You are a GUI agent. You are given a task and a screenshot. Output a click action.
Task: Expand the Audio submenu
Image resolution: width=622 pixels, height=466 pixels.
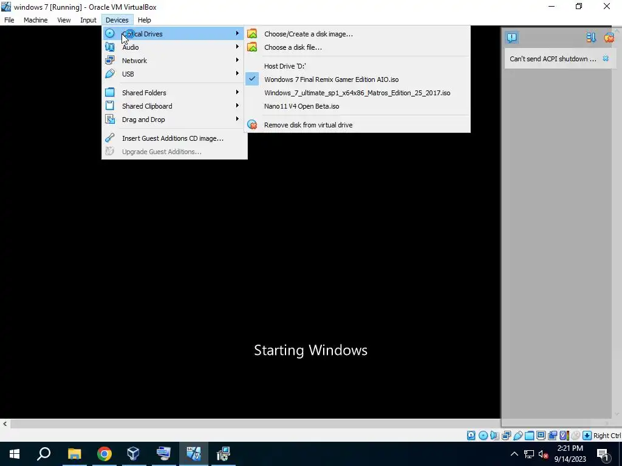point(174,47)
